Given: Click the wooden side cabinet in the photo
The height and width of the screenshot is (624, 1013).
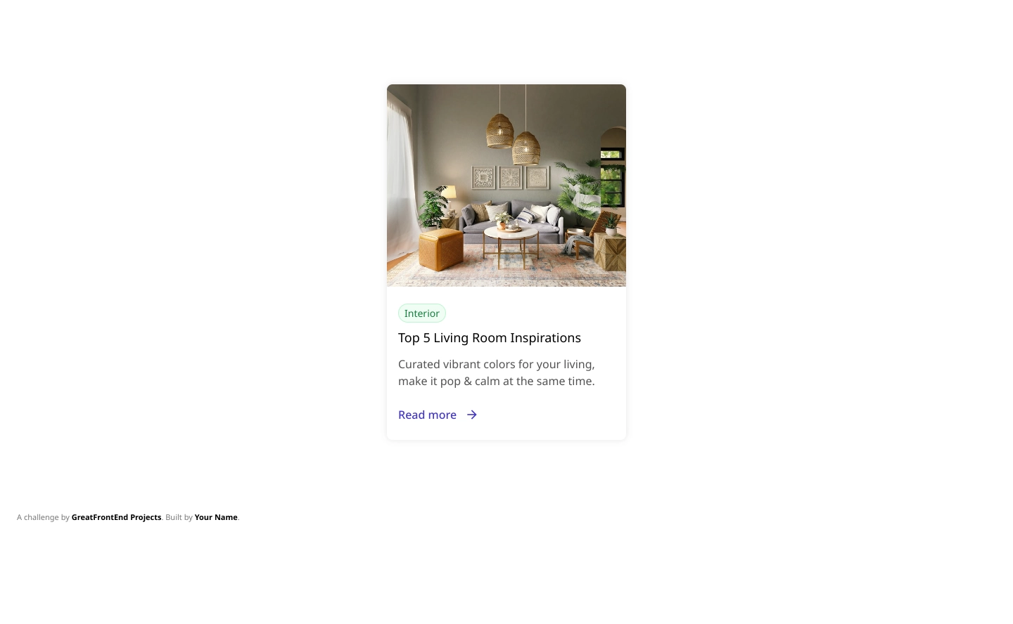Looking at the screenshot, I should pyautogui.click(x=610, y=253).
